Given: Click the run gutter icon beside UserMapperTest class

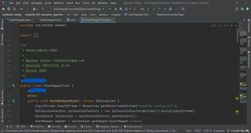Looking at the screenshot, I should pyautogui.click(x=13, y=85).
